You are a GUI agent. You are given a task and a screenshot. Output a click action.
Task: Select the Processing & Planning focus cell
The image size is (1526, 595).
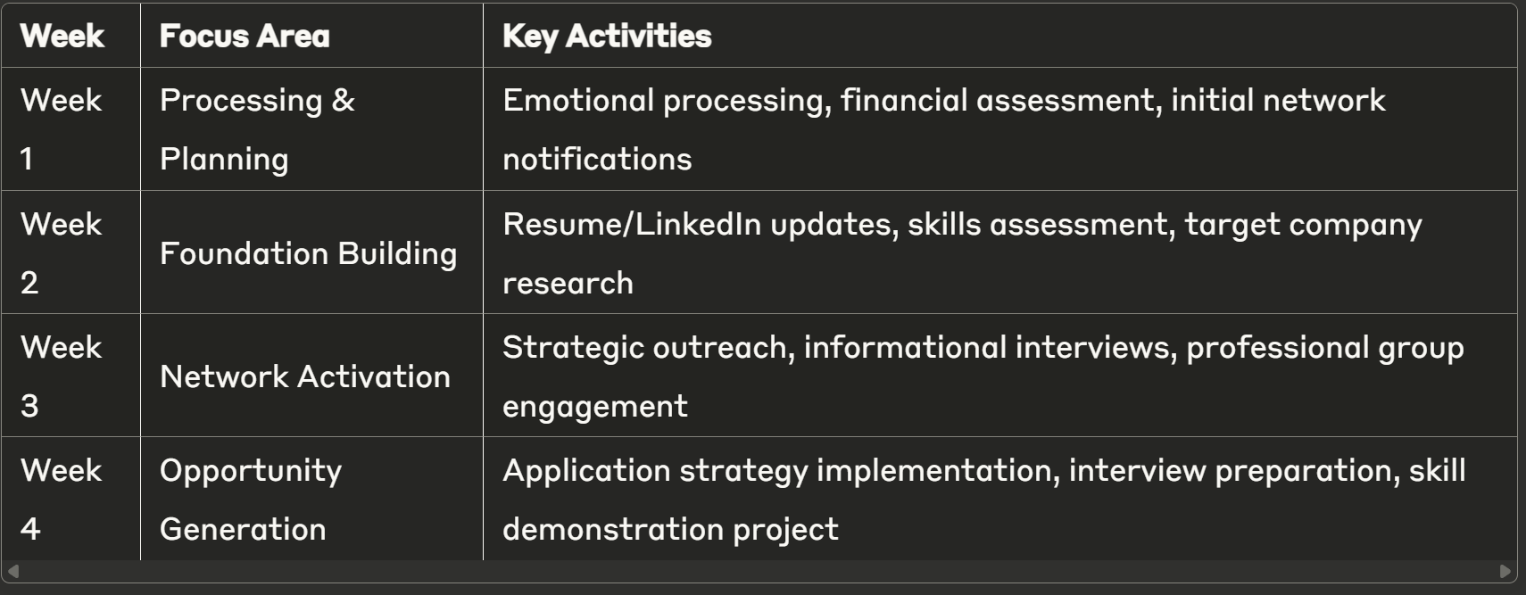[311, 129]
